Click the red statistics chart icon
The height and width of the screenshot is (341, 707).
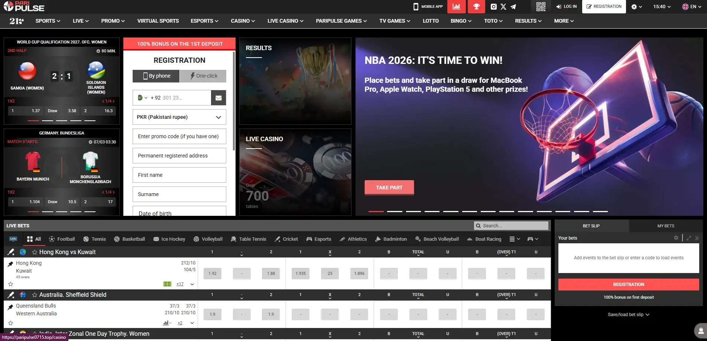pos(456,7)
